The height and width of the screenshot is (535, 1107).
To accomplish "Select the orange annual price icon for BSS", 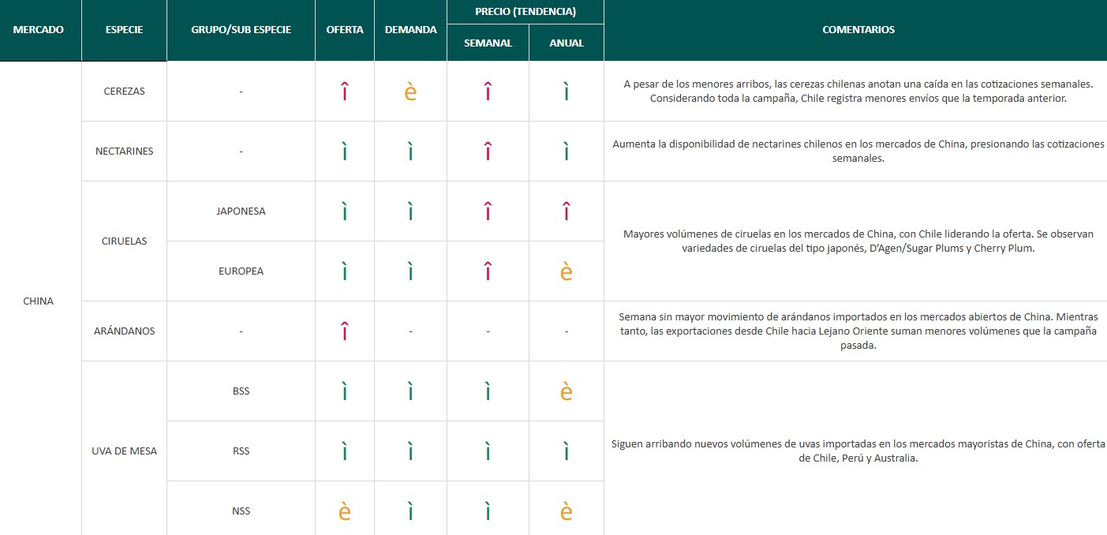I will (x=567, y=391).
